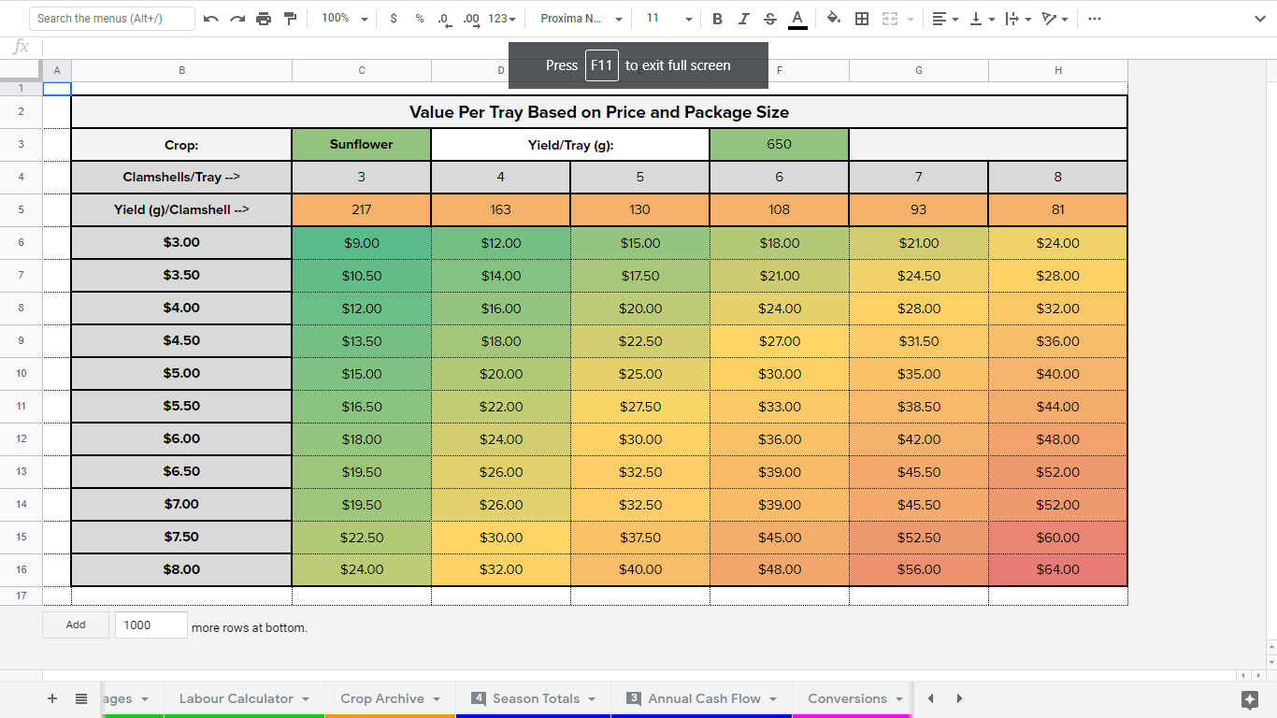Add a new sheet with the plus icon
The width and height of the screenshot is (1277, 718).
click(51, 698)
